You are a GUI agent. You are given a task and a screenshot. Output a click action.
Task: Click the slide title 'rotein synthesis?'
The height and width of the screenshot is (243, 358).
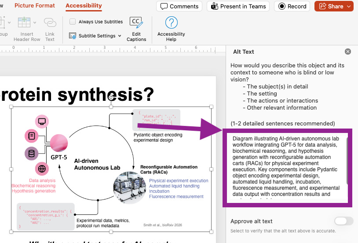[x=77, y=94]
